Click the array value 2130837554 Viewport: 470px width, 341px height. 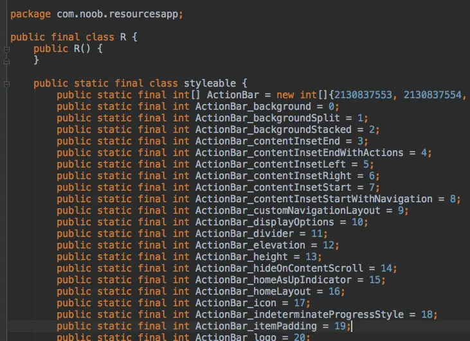pos(433,95)
